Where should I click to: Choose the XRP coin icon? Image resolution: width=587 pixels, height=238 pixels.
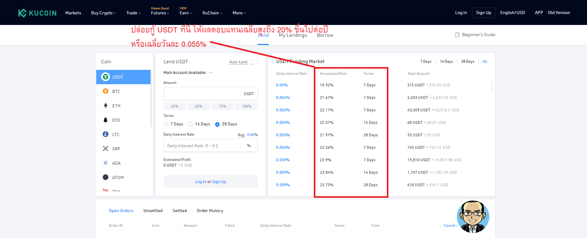point(106,148)
